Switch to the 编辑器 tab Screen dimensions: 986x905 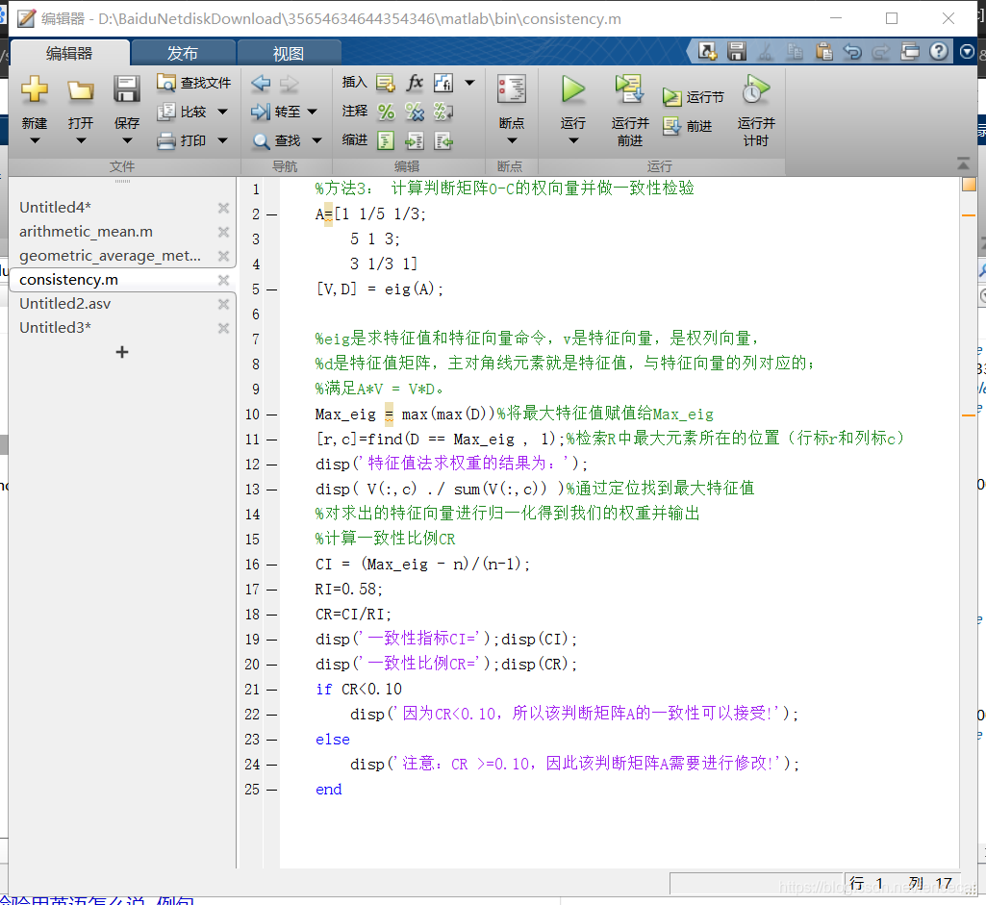69,54
